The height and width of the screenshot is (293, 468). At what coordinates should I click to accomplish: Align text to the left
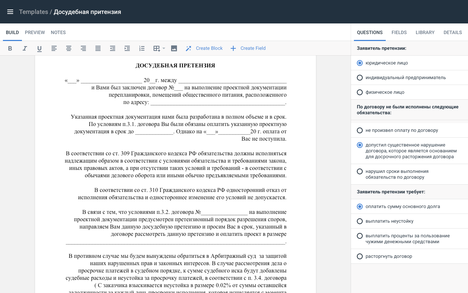click(x=54, y=48)
